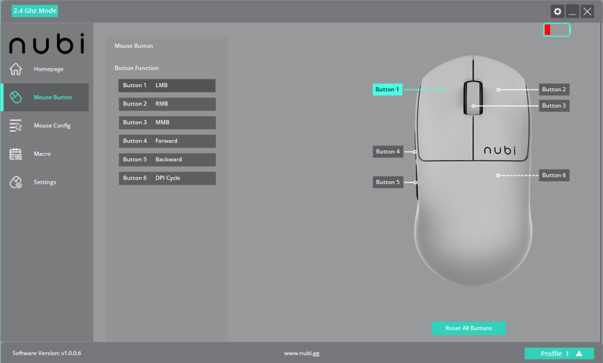Open the Homepage menu item
This screenshot has width=603, height=363.
(48, 69)
